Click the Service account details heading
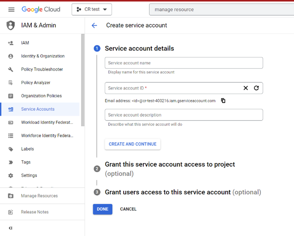This screenshot has height=236, width=294. [139, 48]
